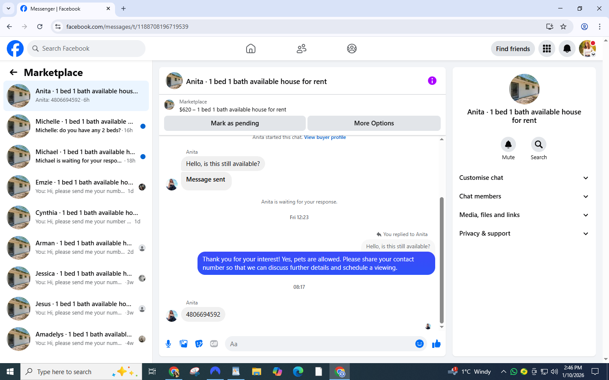
Task: Go to the Home feed icon
Action: [251, 49]
